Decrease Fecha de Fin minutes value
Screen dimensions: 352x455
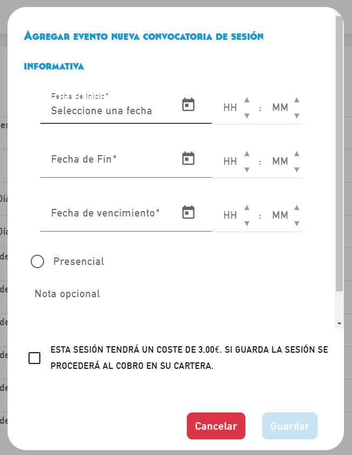pos(297,170)
